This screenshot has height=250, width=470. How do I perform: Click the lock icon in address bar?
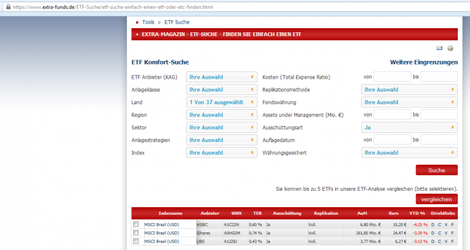coord(8,7)
